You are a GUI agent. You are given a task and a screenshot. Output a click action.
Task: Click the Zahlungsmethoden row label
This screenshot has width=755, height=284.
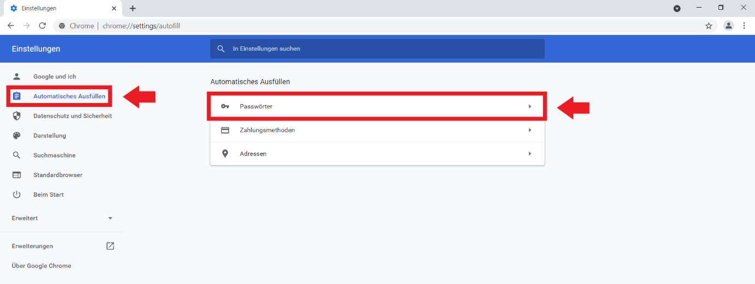267,130
